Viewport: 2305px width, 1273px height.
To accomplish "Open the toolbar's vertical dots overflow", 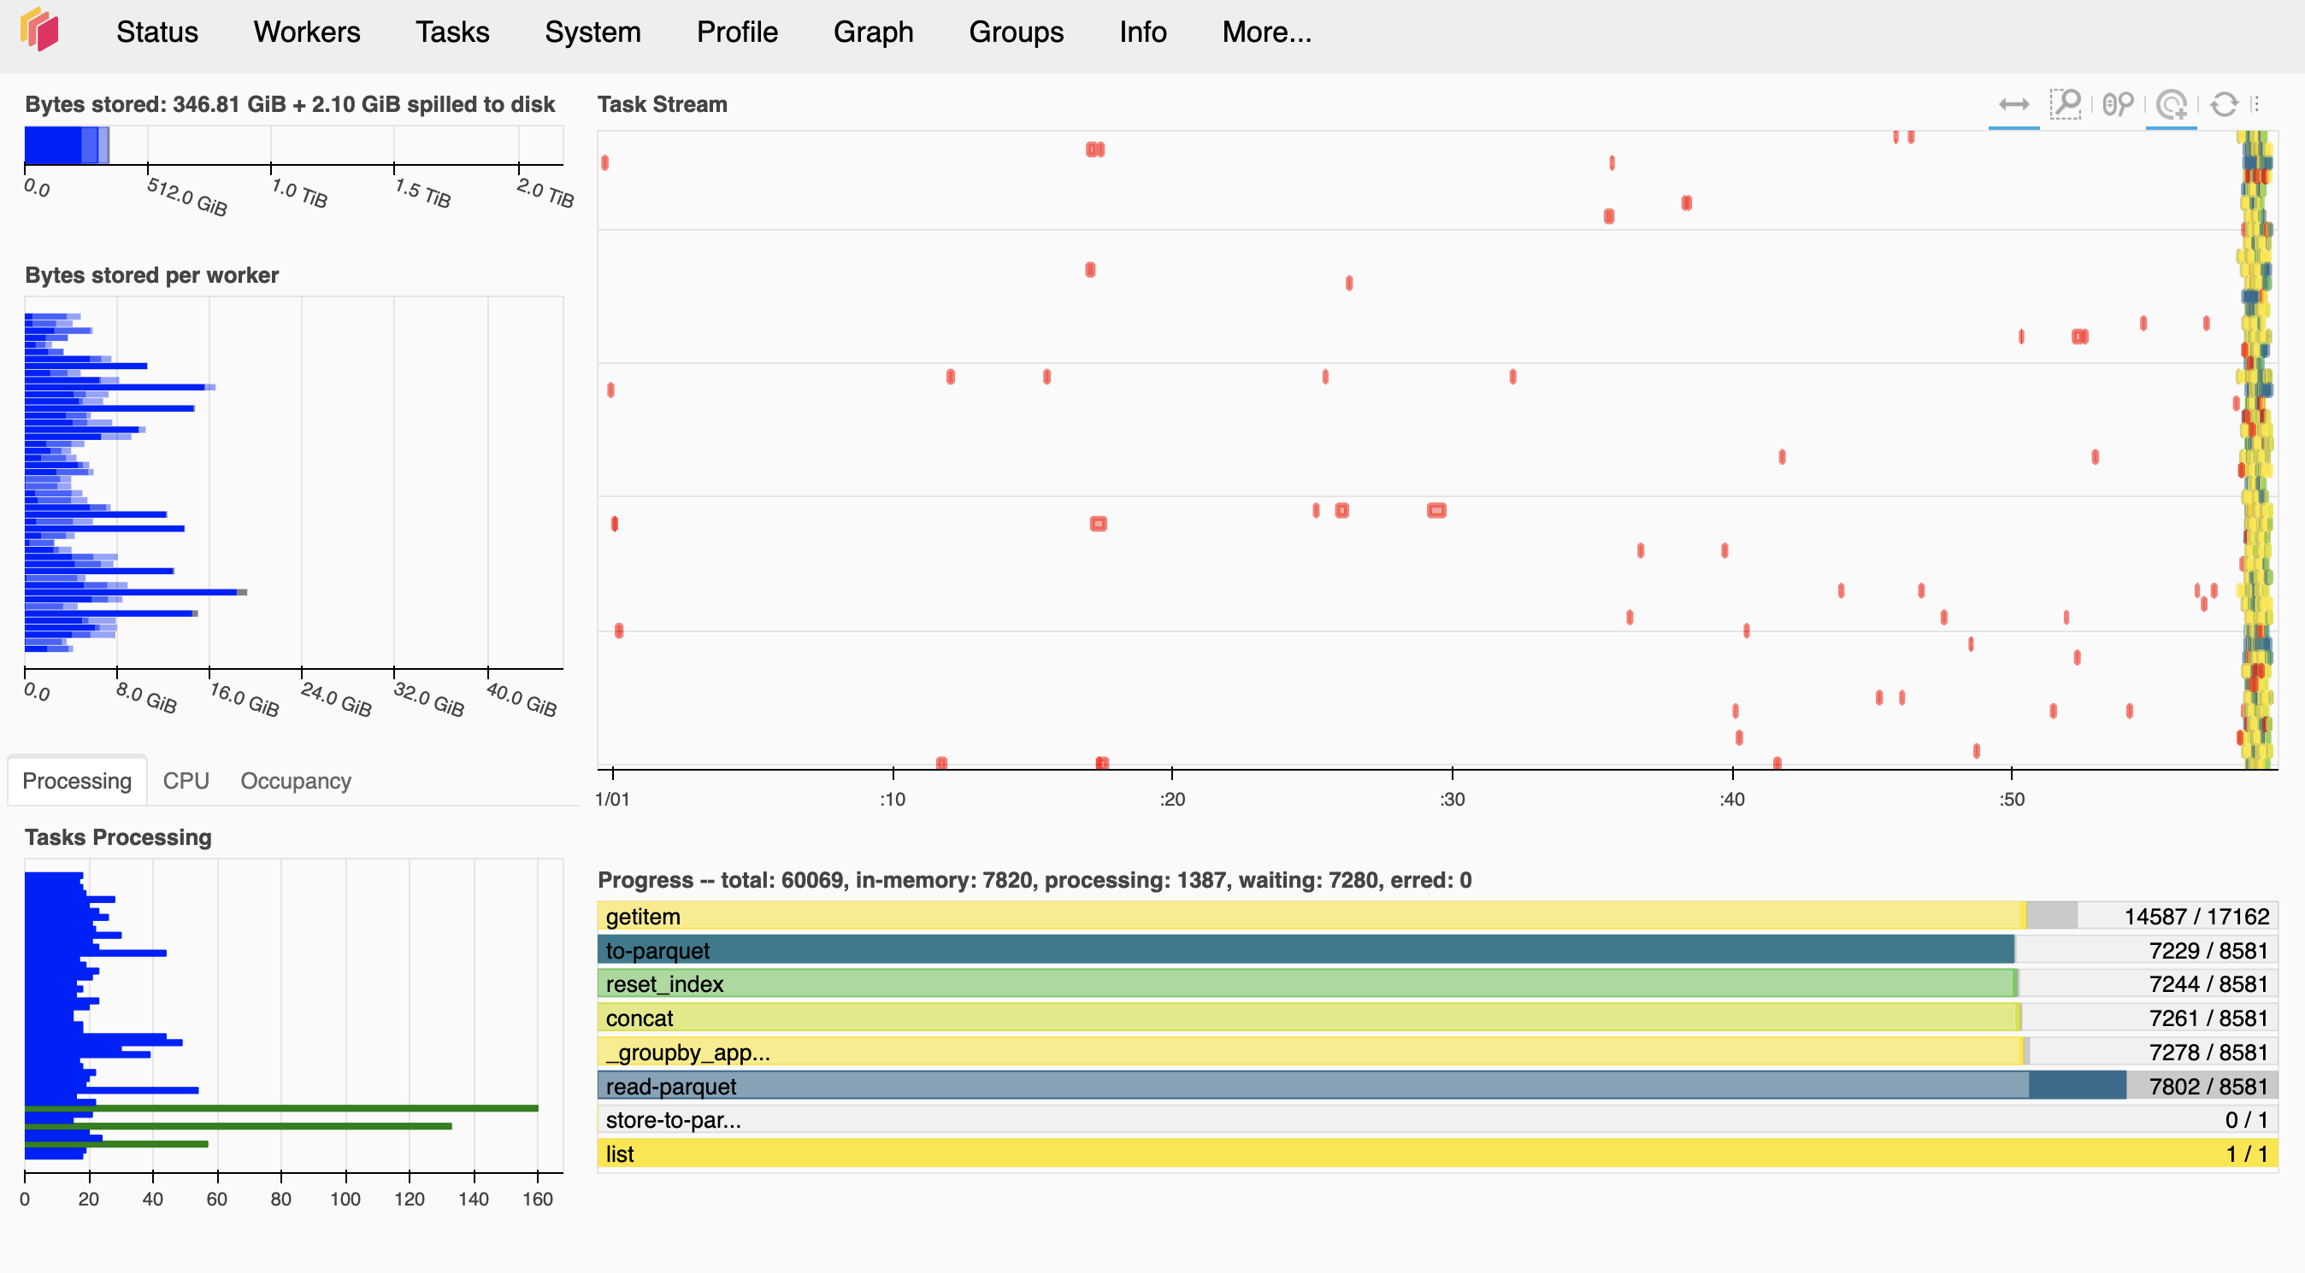I will (x=2256, y=104).
